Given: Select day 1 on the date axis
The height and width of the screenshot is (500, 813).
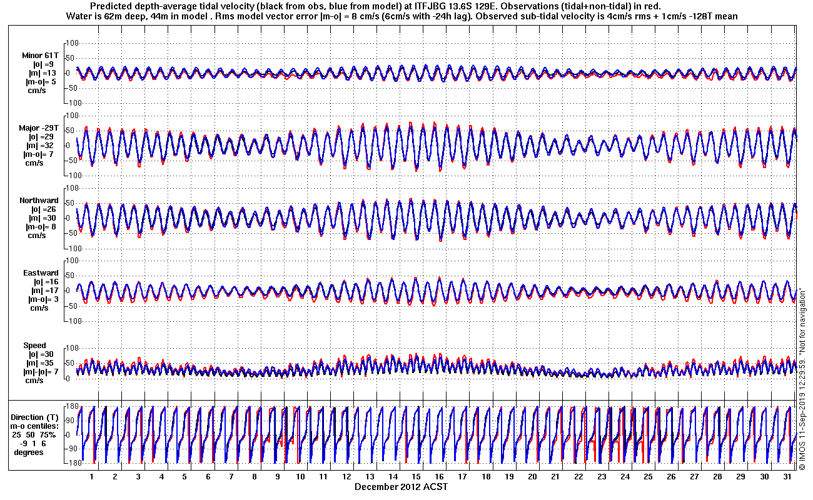Looking at the screenshot, I should 92,476.
